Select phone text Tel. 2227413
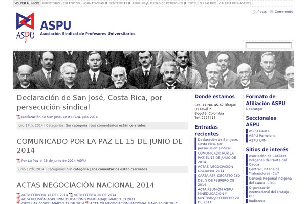The image size is (307, 204). pyautogui.click(x=205, y=118)
